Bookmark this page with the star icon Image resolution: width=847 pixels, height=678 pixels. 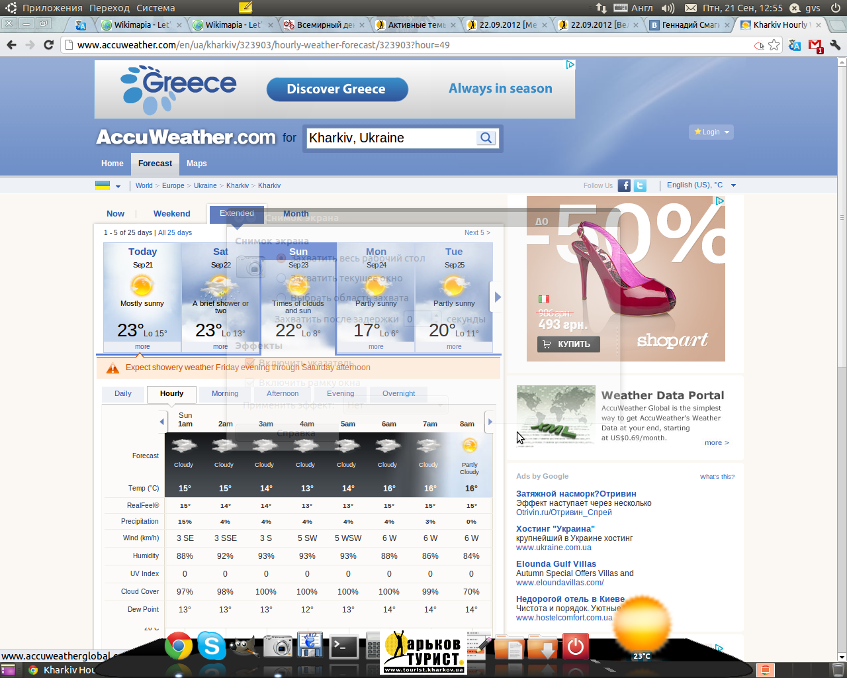[774, 45]
